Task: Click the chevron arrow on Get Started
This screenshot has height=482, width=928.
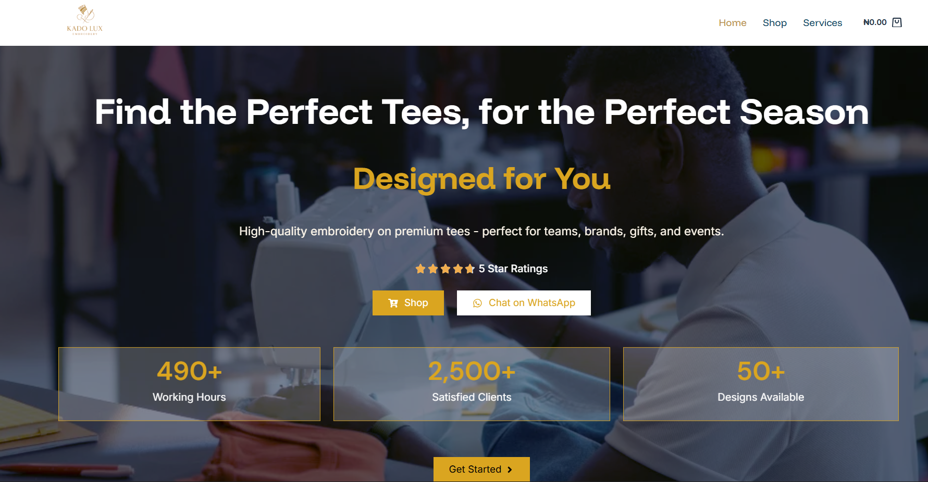Action: coord(510,470)
